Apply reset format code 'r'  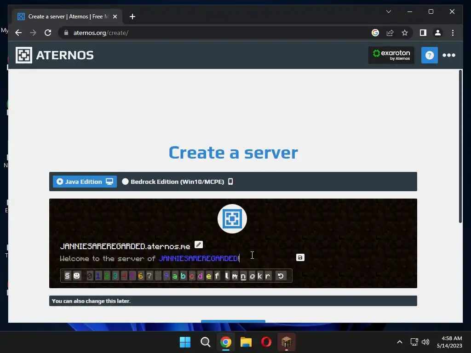point(268,276)
